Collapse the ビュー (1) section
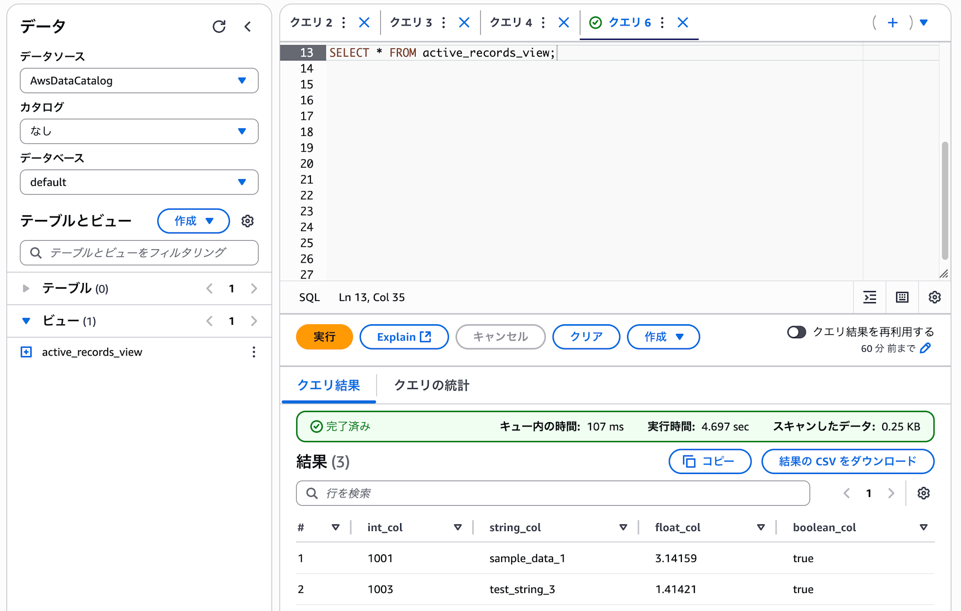 tap(26, 321)
